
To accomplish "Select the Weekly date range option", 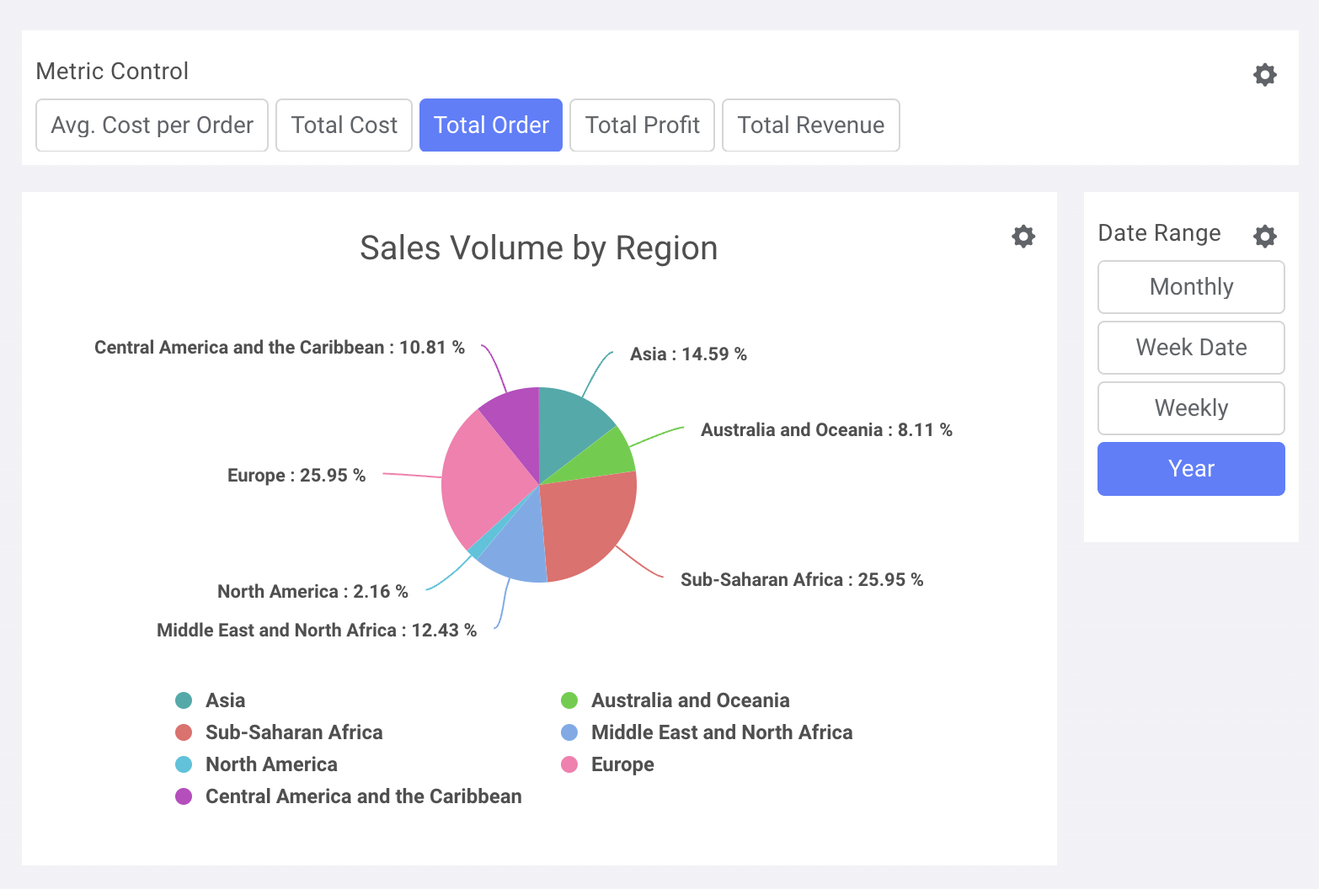I will click(x=1190, y=407).
